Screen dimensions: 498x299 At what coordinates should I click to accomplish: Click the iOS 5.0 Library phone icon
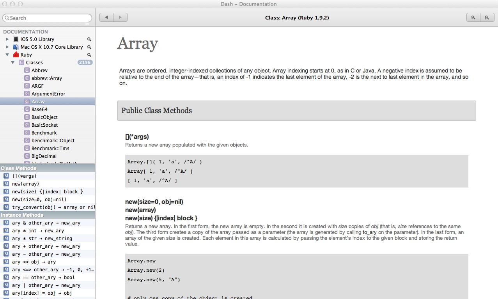click(x=16, y=39)
